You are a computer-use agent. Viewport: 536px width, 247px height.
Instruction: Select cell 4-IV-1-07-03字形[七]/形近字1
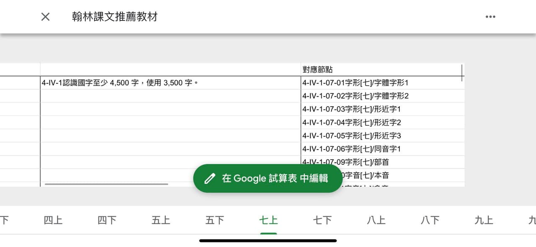click(x=382, y=109)
